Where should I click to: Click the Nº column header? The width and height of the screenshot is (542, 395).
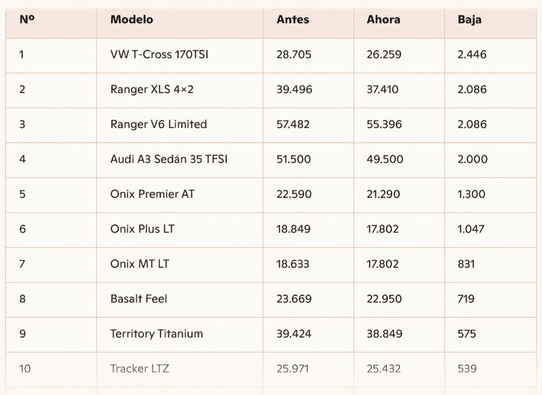(27, 20)
